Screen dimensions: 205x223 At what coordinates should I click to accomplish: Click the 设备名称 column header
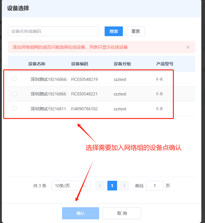[37, 64]
